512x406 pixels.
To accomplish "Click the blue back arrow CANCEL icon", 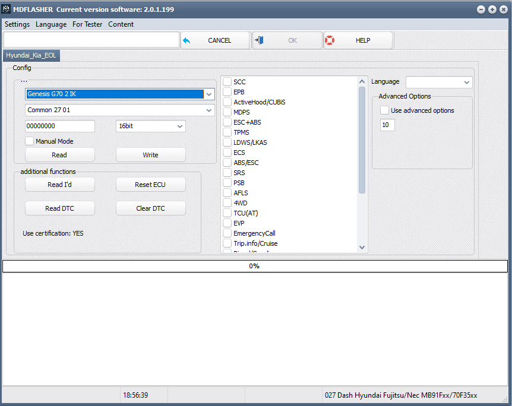I will coord(187,40).
